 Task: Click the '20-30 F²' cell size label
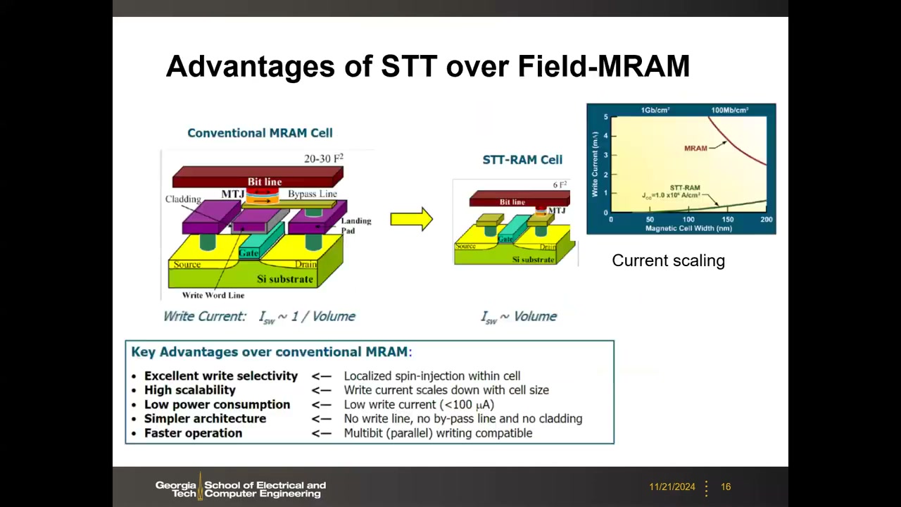[324, 158]
